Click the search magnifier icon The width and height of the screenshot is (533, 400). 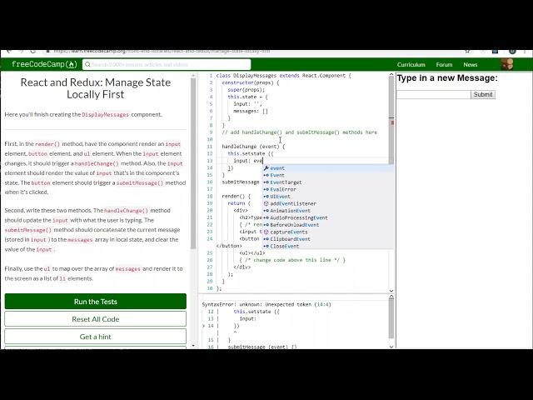click(x=87, y=64)
